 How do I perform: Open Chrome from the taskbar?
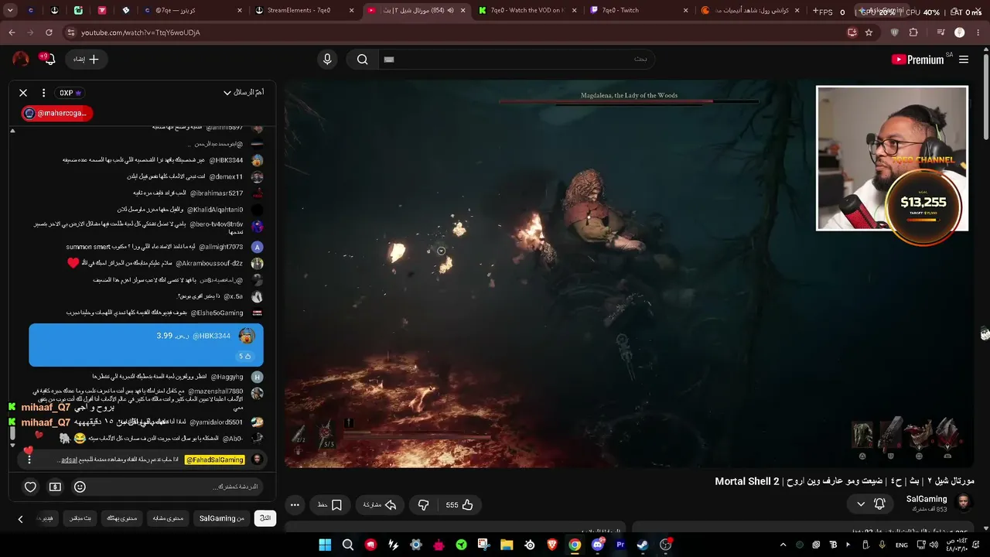(x=575, y=545)
